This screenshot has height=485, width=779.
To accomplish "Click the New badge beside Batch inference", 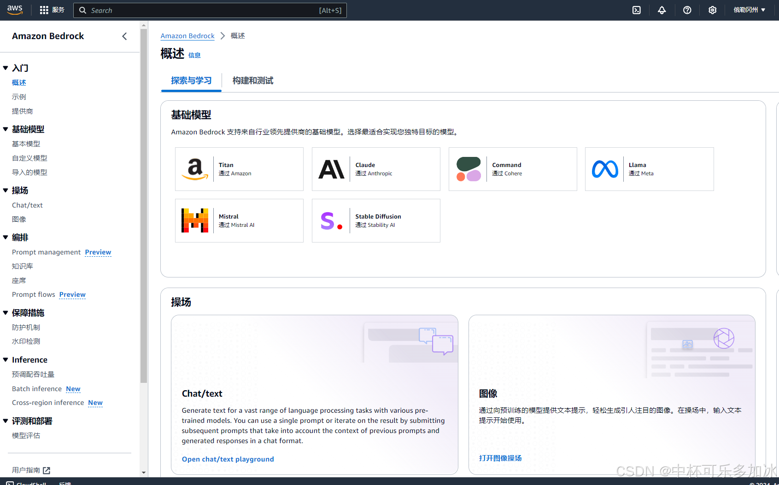I will (73, 389).
